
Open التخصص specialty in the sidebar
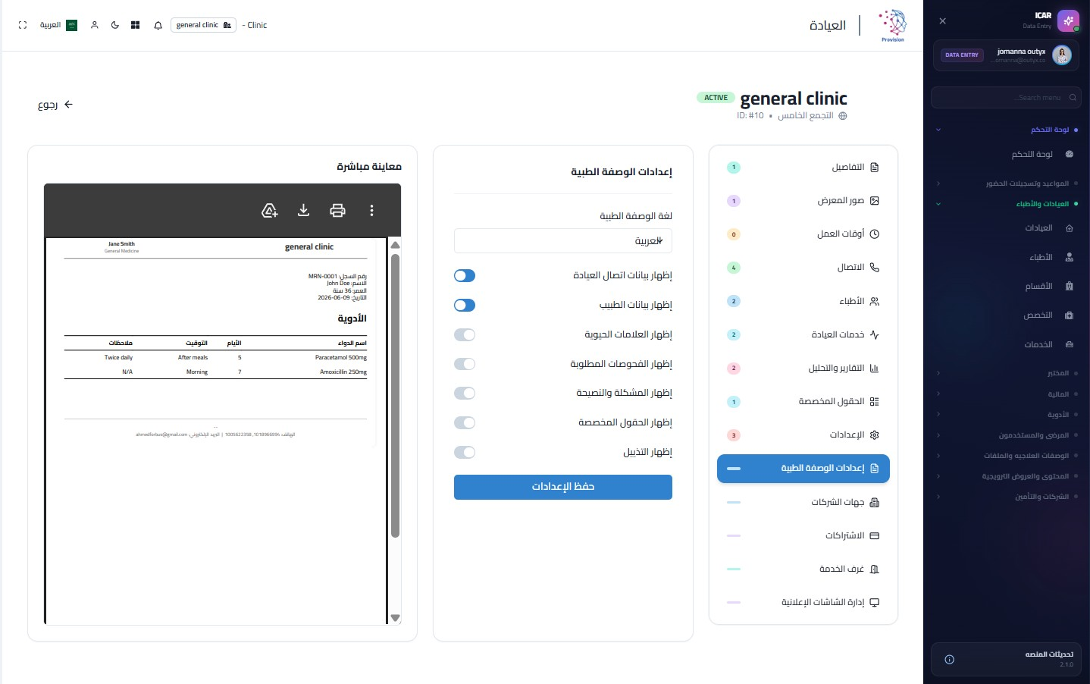pyautogui.click(x=1007, y=315)
